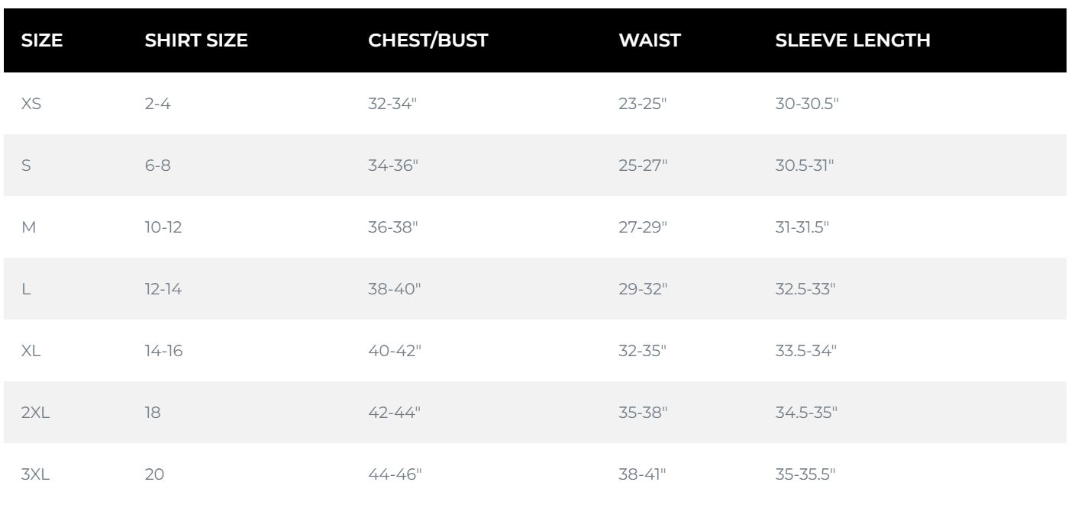The width and height of the screenshot is (1078, 511).
Task: Click the 44-46" chest/bust value
Action: (x=395, y=475)
